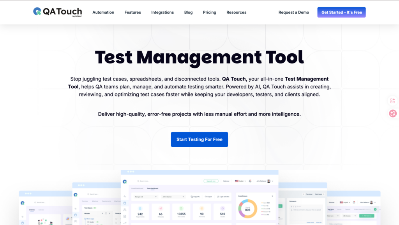Click the pink-bordered widget icon on right edge
This screenshot has width=399, height=225.
(x=392, y=101)
